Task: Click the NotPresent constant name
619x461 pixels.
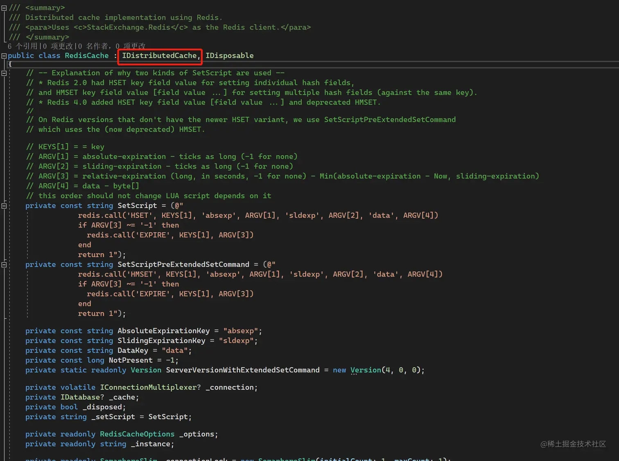Action: click(131, 360)
